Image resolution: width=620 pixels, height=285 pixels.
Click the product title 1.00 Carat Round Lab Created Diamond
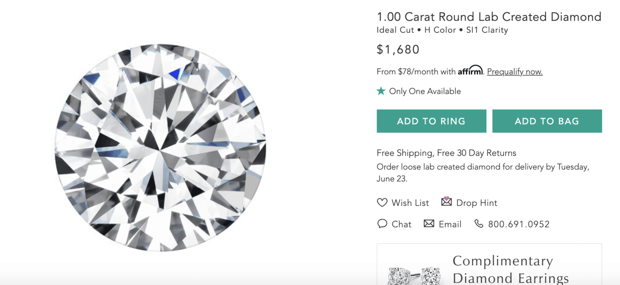coord(488,17)
